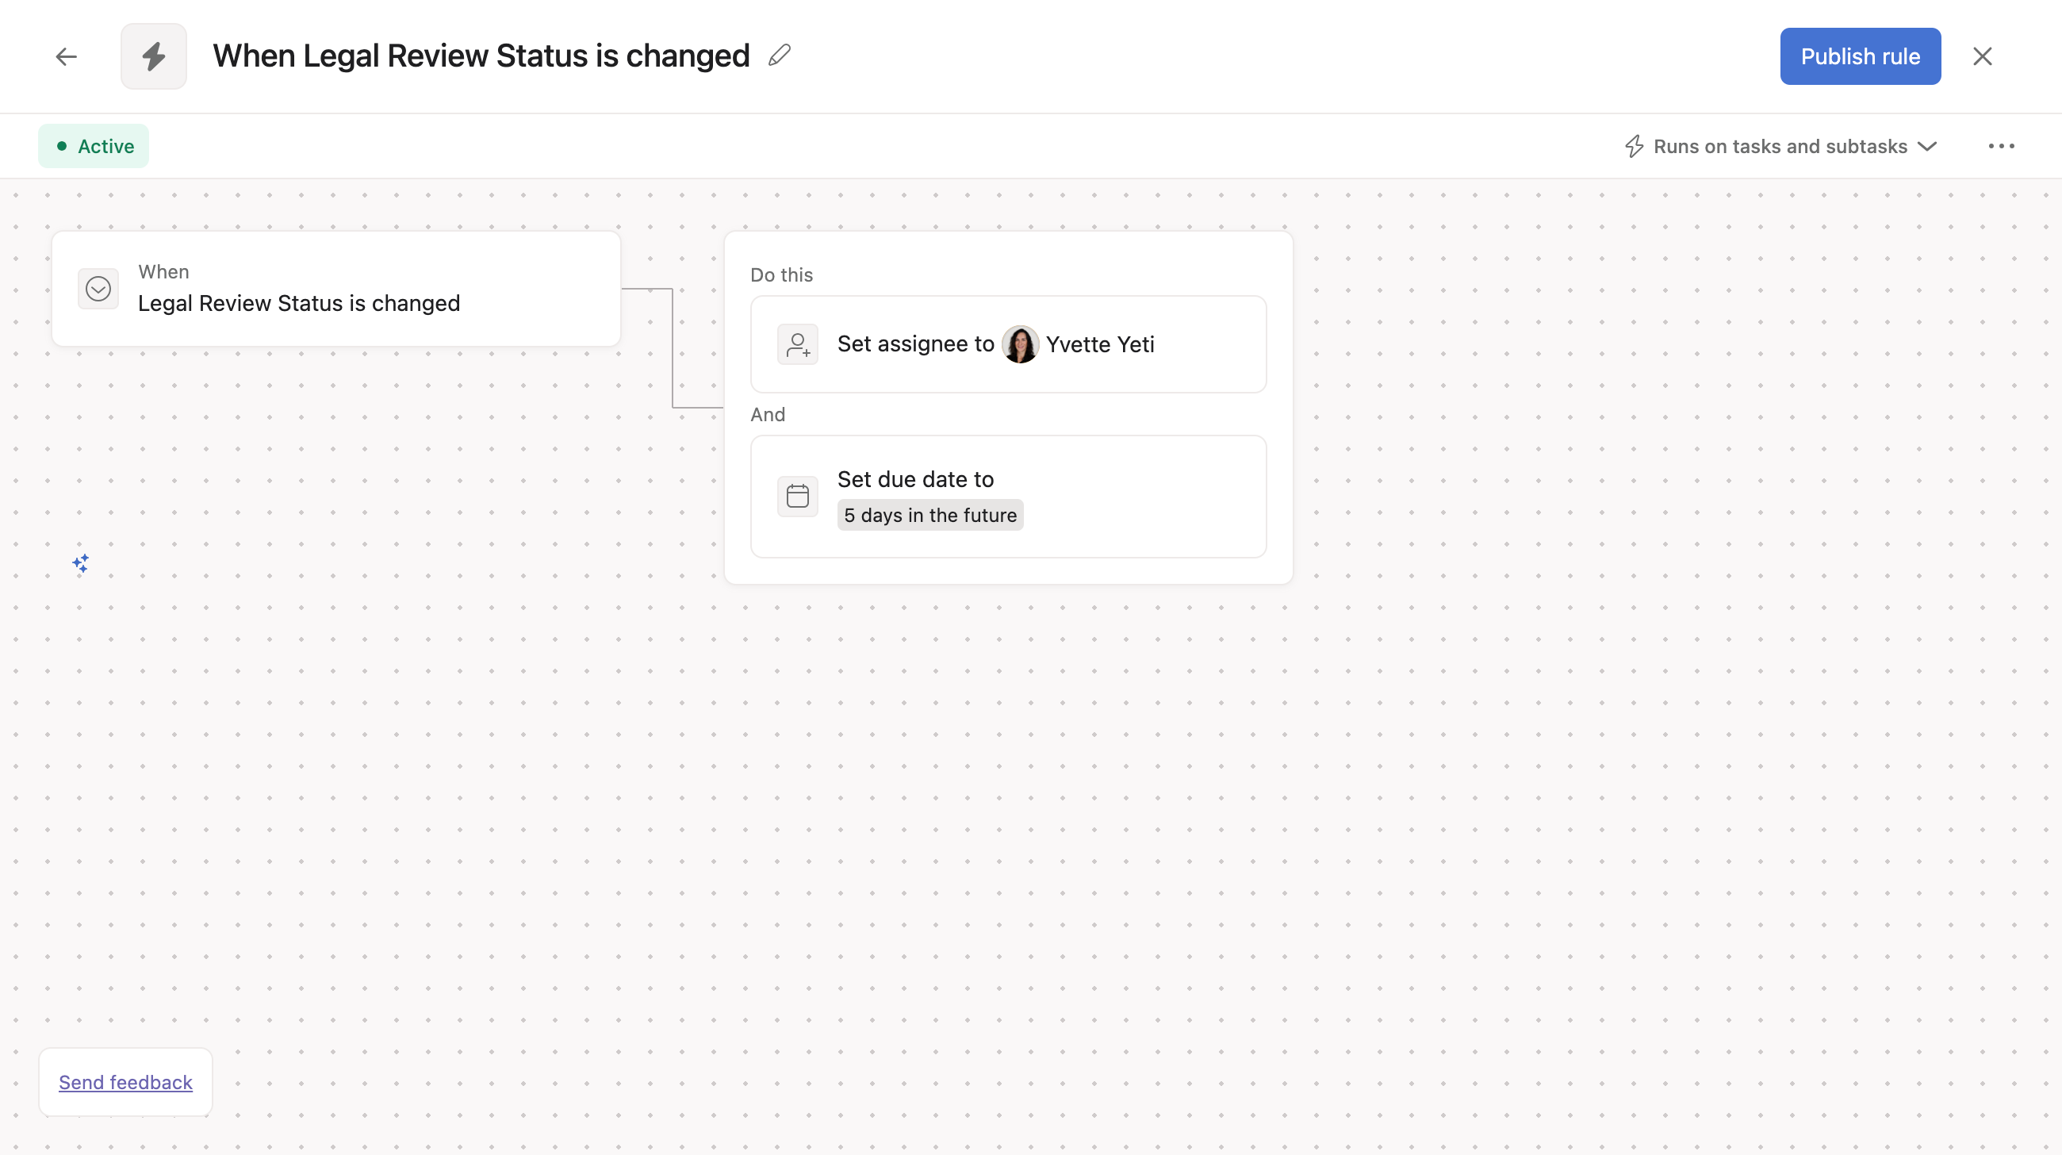2062x1155 pixels.
Task: Click Yvette Yeti's avatar photo
Action: coord(1020,344)
